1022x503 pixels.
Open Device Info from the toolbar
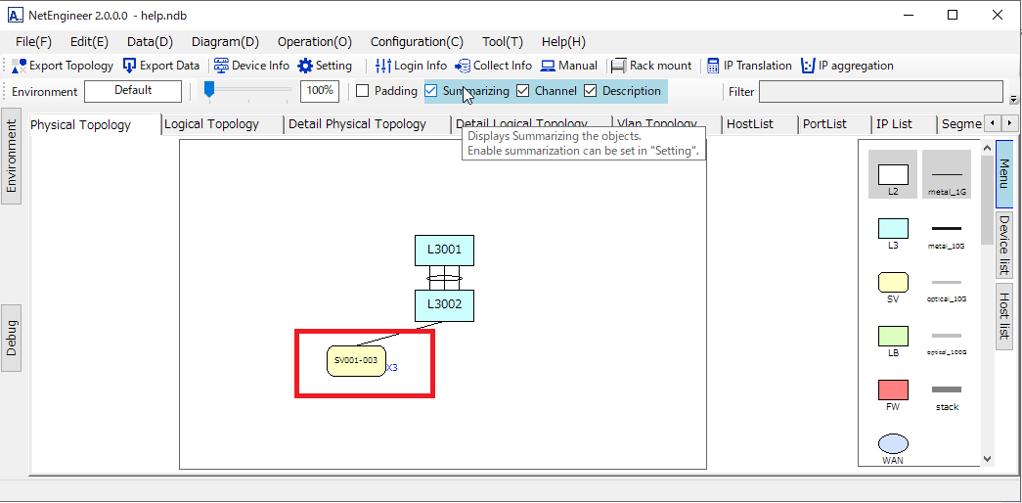221,66
